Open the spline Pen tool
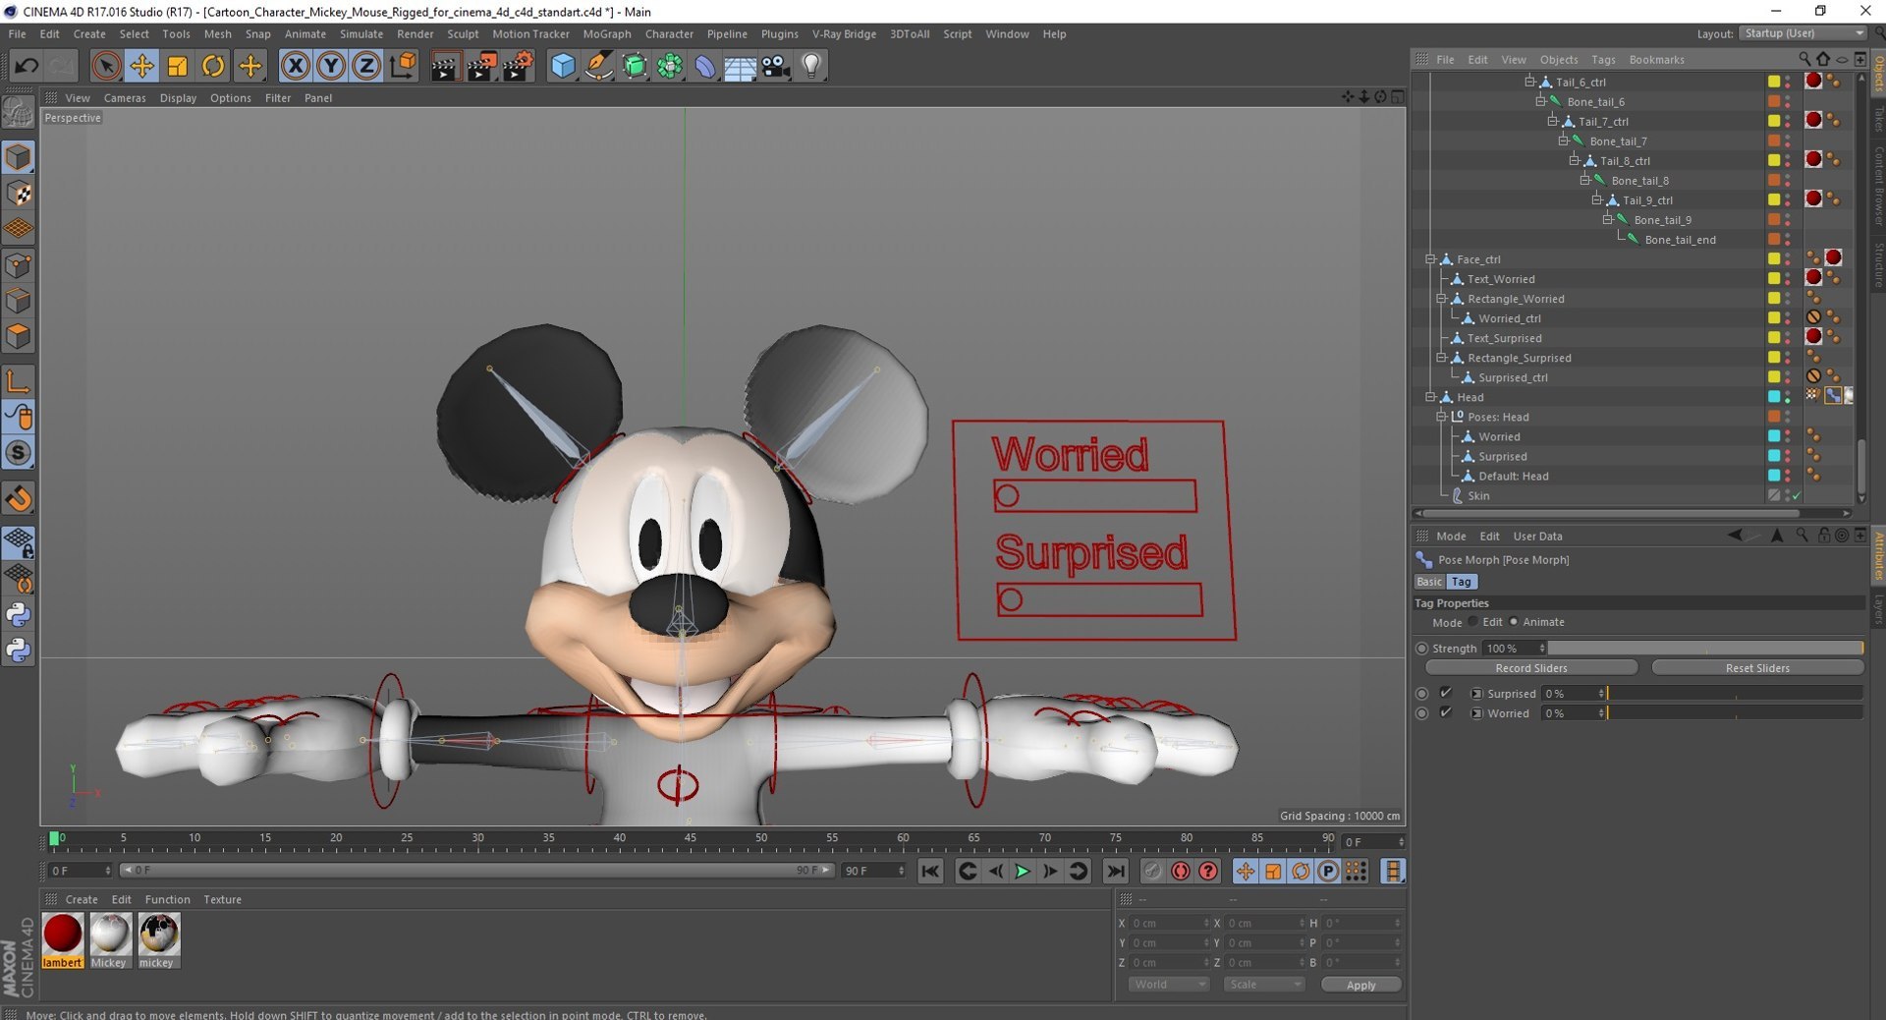Screen dimensions: 1886x1020 point(598,66)
